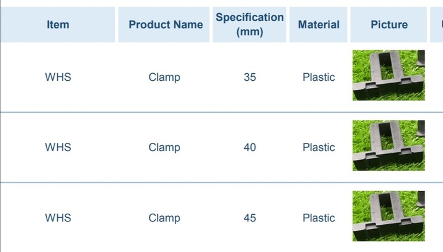Click the specification value 45

(x=250, y=218)
